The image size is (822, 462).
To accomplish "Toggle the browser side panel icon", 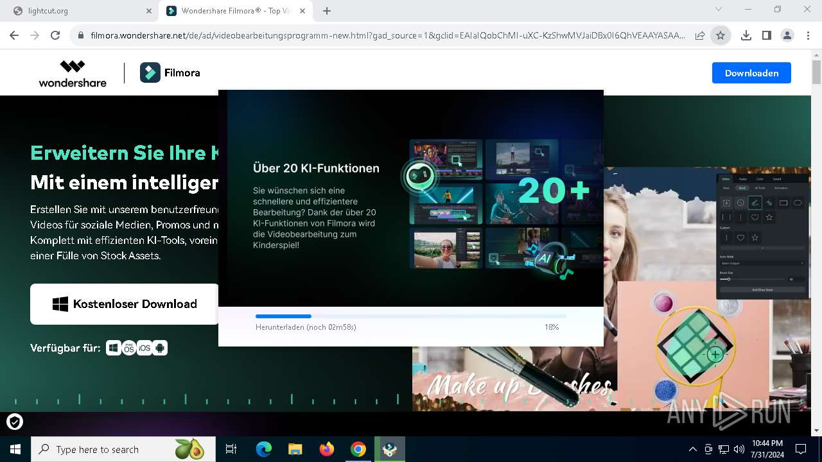I will point(766,35).
